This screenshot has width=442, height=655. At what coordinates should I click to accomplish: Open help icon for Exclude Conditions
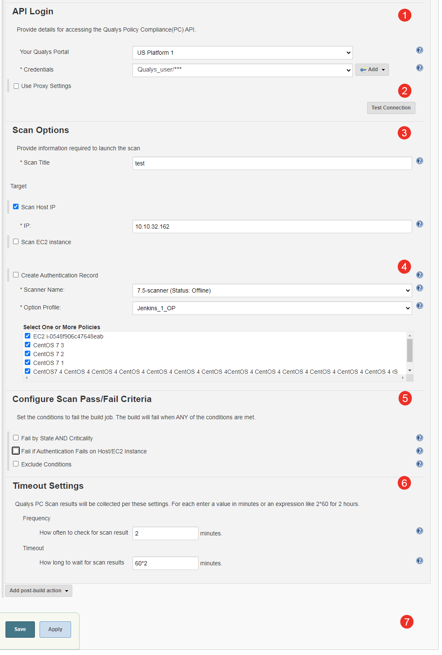[x=419, y=464]
